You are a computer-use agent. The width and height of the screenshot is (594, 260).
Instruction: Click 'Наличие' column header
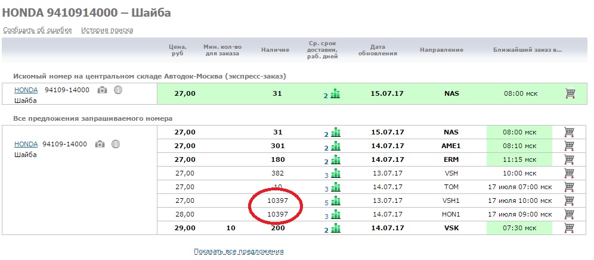click(x=275, y=50)
